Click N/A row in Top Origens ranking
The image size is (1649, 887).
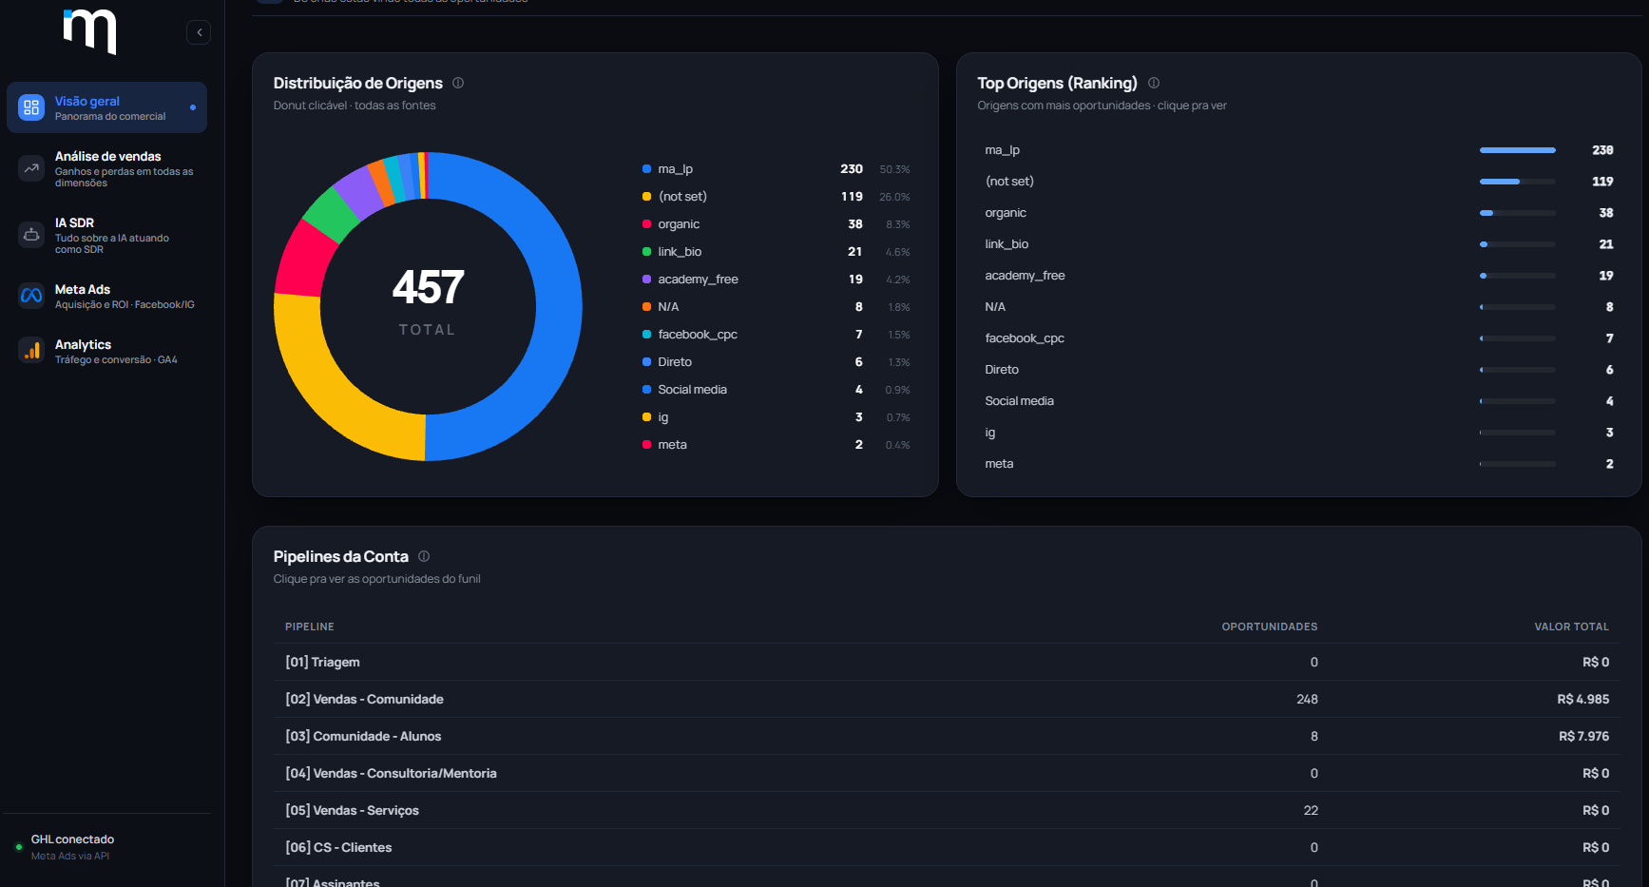tap(1298, 307)
